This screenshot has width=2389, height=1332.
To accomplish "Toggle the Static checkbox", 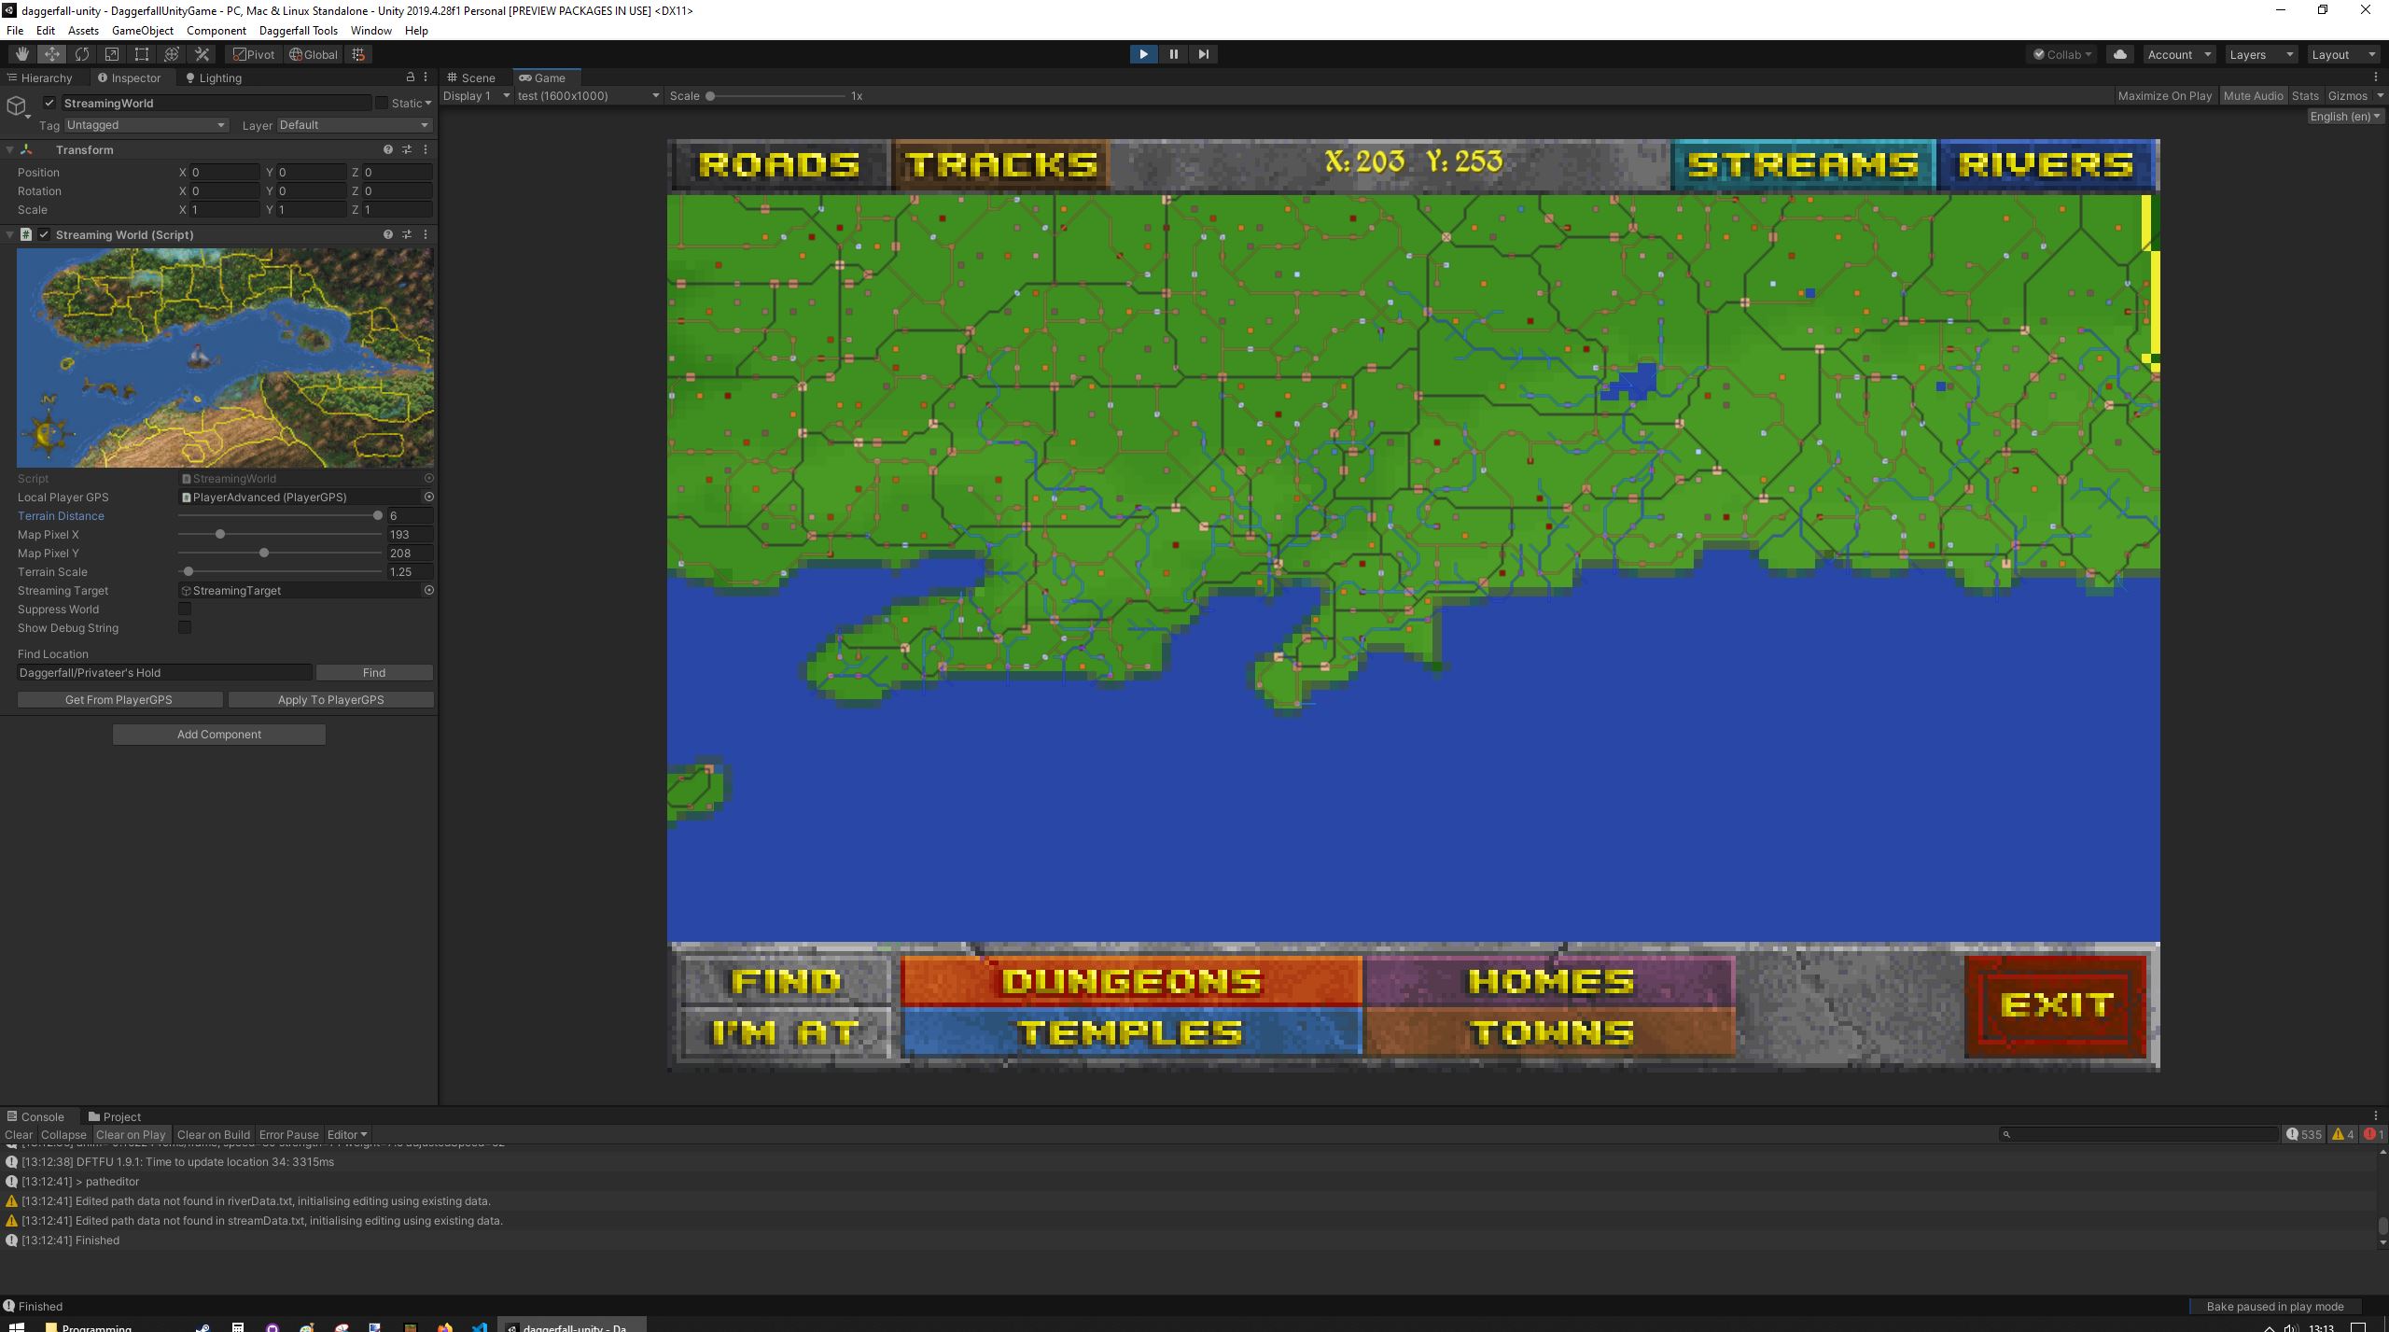I will pos(381,103).
